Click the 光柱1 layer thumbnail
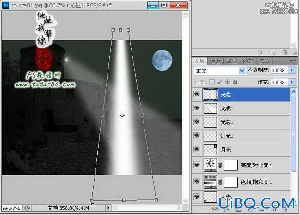300x215 pixels. click(x=210, y=95)
